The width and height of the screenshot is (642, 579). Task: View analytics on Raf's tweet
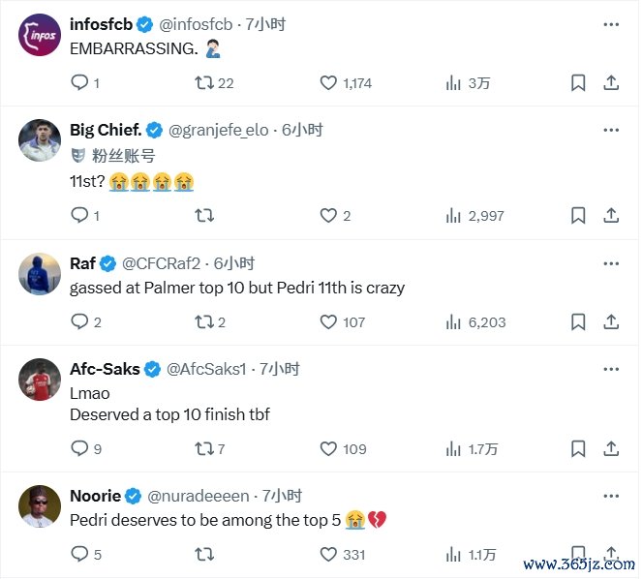point(453,321)
